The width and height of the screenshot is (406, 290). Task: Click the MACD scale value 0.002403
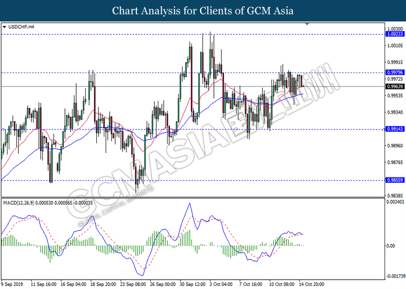click(395, 202)
